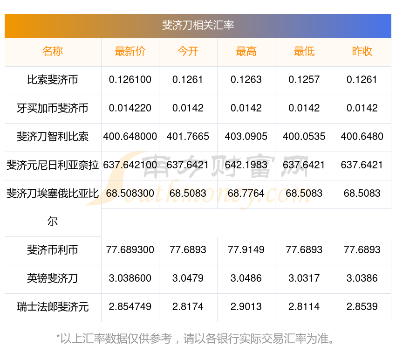Select the 瑞士法郎斐济元 row name
Image resolution: width=396 pixels, height=353 pixels.
tap(53, 307)
